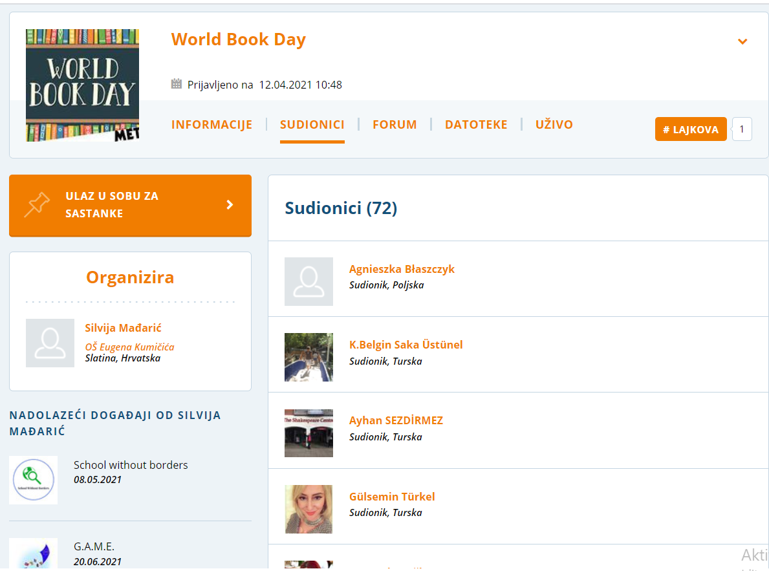Click the arrow chevron on the meeting room button

coord(230,204)
